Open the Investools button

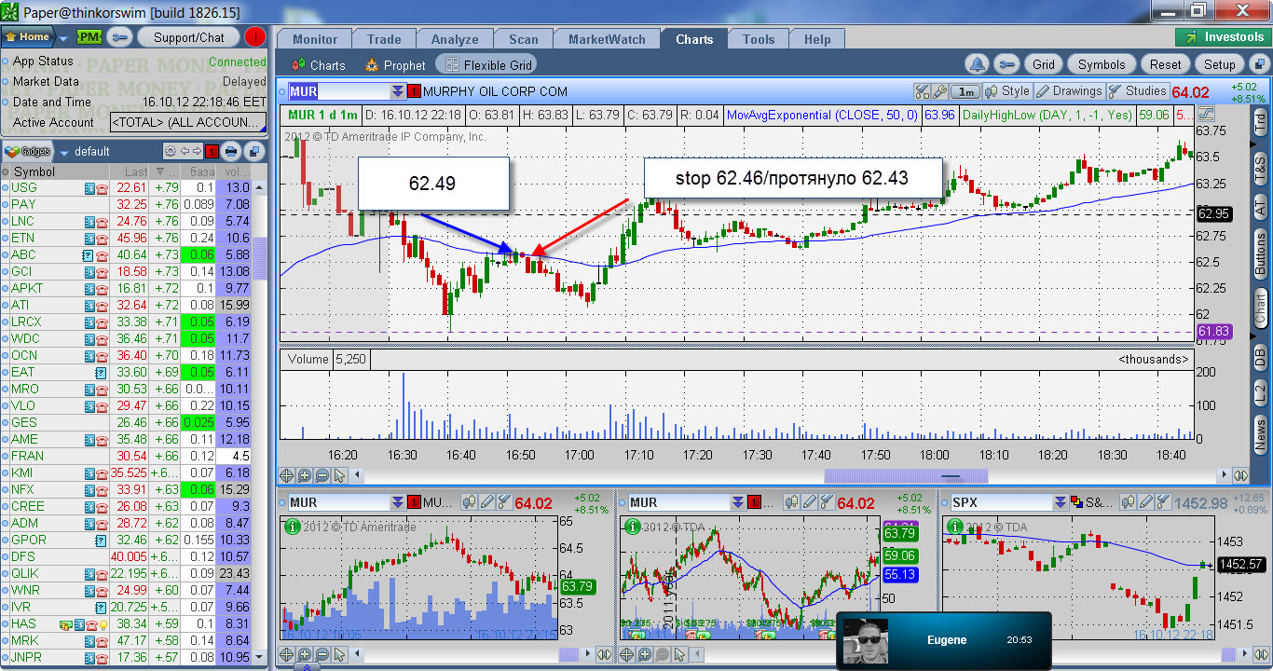1223,37
